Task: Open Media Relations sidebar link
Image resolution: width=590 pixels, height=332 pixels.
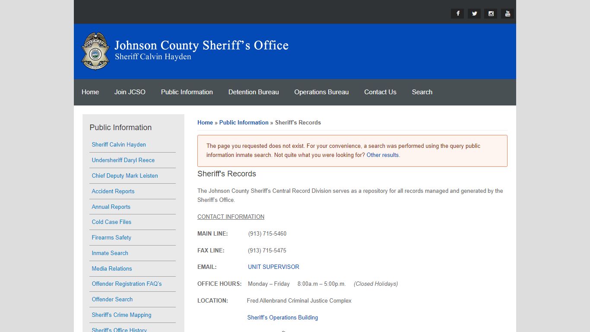Action: click(x=112, y=268)
